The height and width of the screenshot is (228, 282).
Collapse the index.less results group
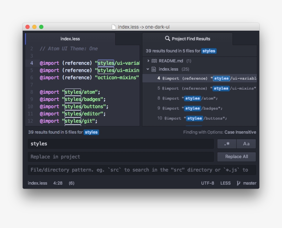148,69
